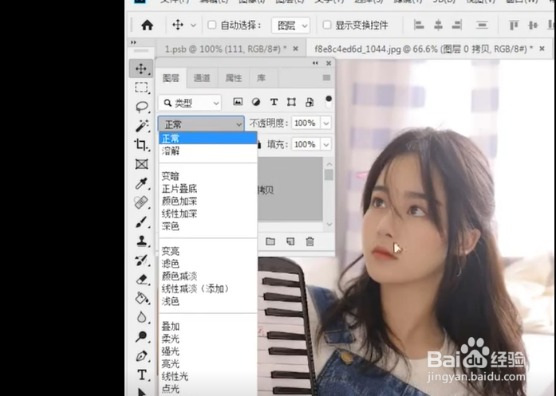Create a new group folder icon
This screenshot has width=556, height=396.
coord(270,241)
